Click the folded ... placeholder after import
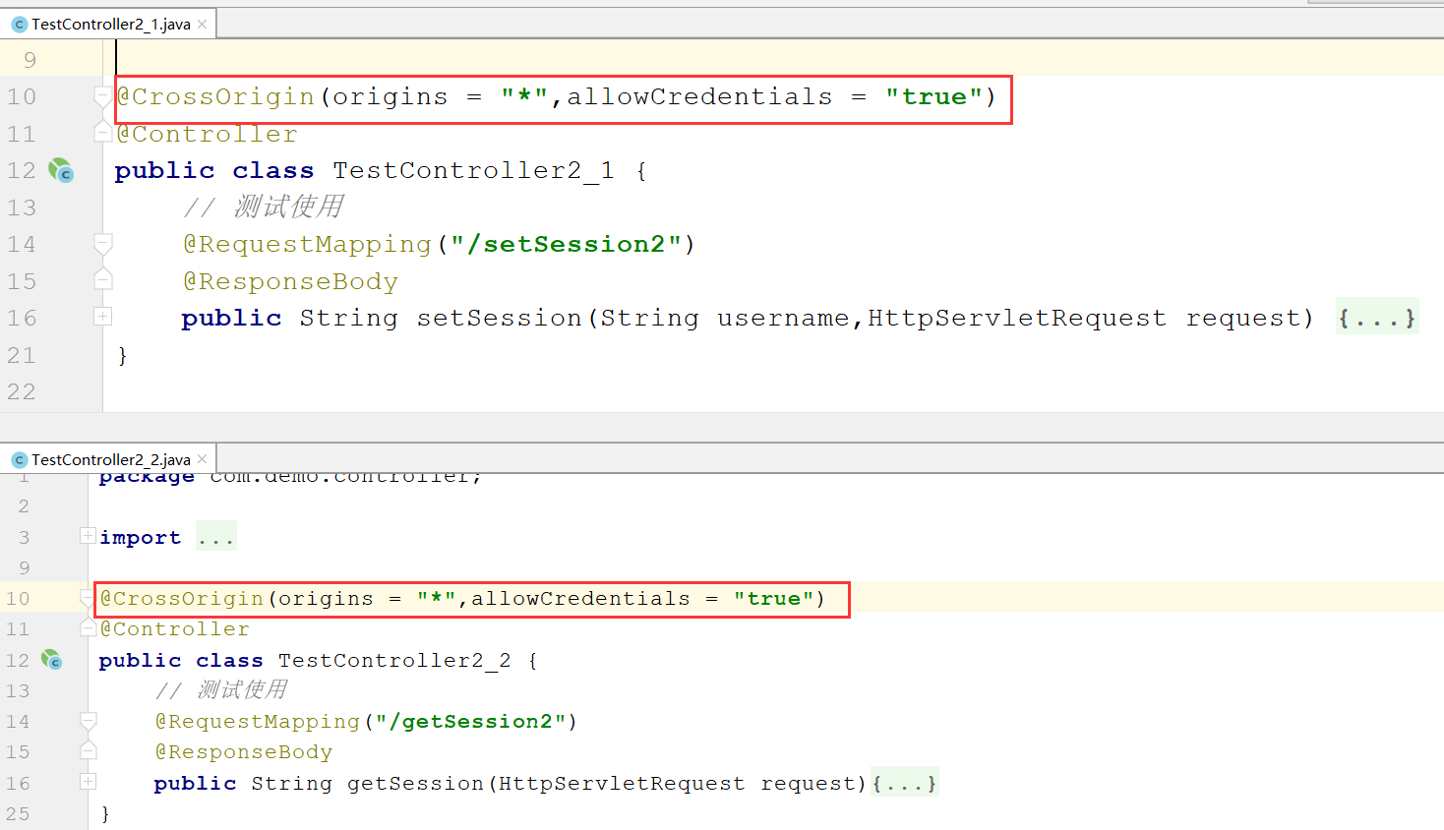The image size is (1444, 830). click(x=215, y=537)
